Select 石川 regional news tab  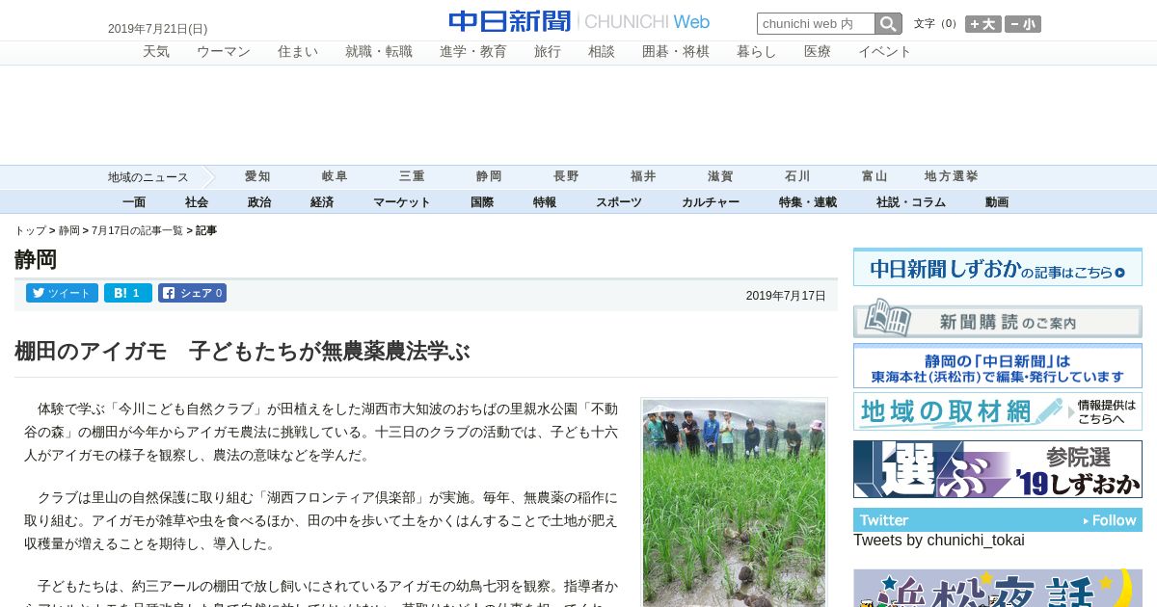(797, 176)
